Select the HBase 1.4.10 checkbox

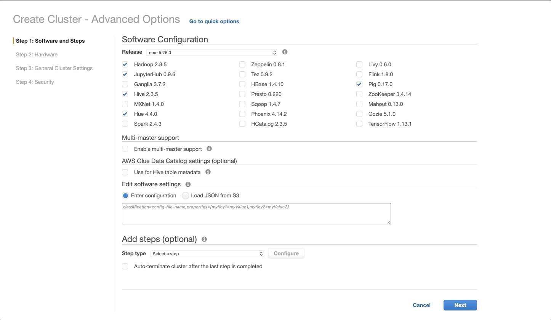(x=242, y=84)
